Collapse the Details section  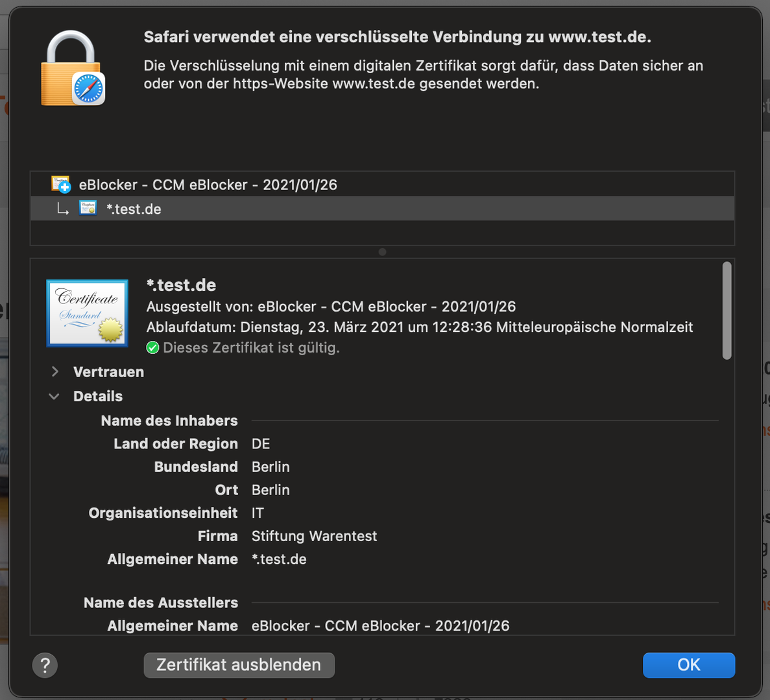click(54, 397)
